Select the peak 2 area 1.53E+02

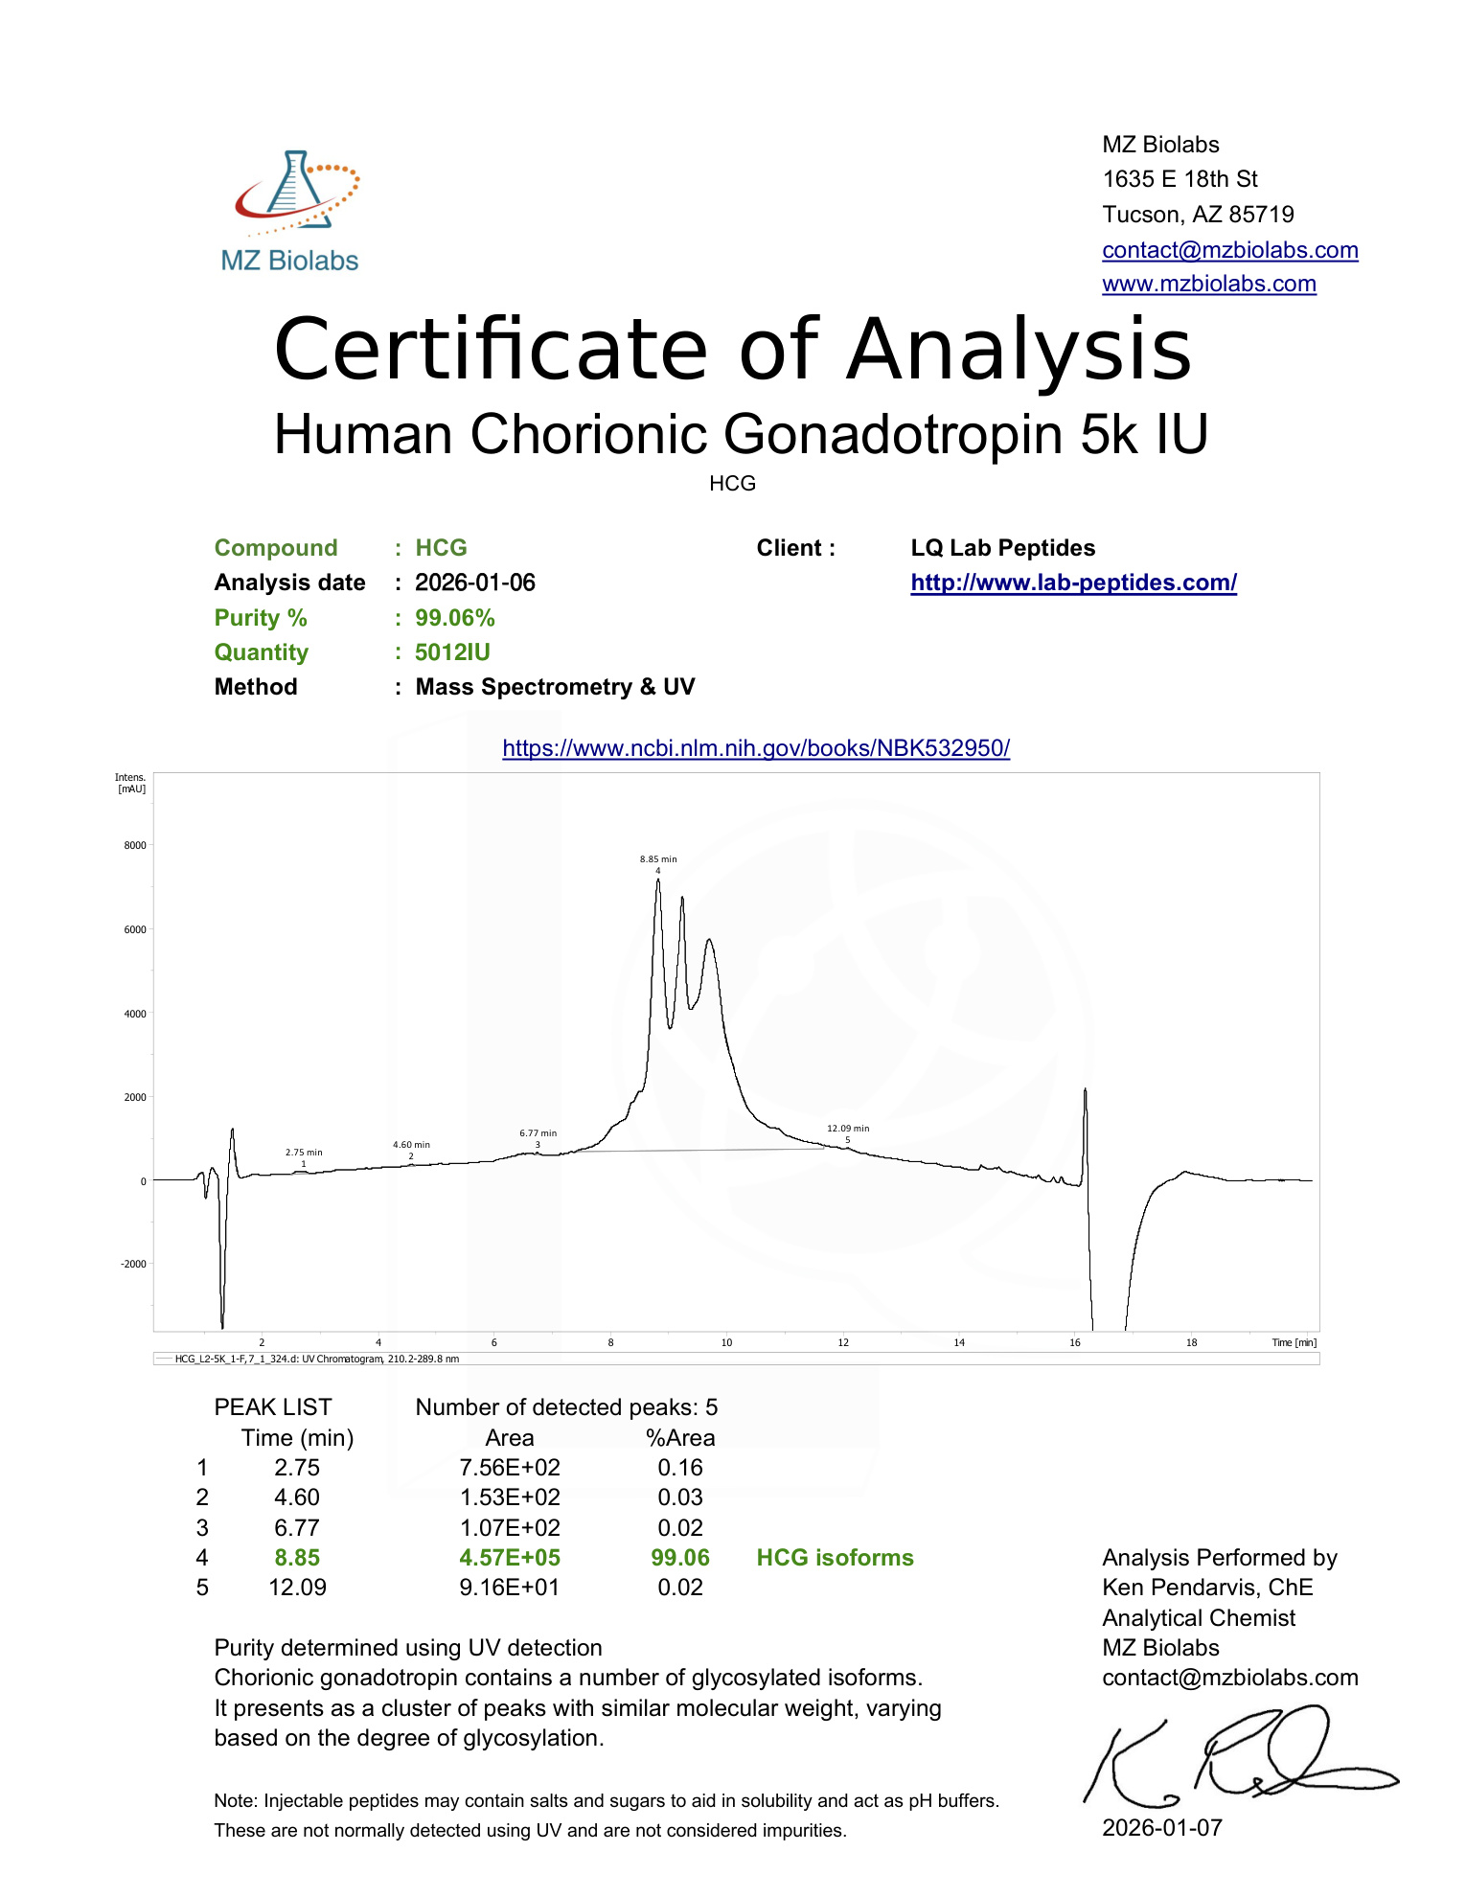(x=510, y=1497)
